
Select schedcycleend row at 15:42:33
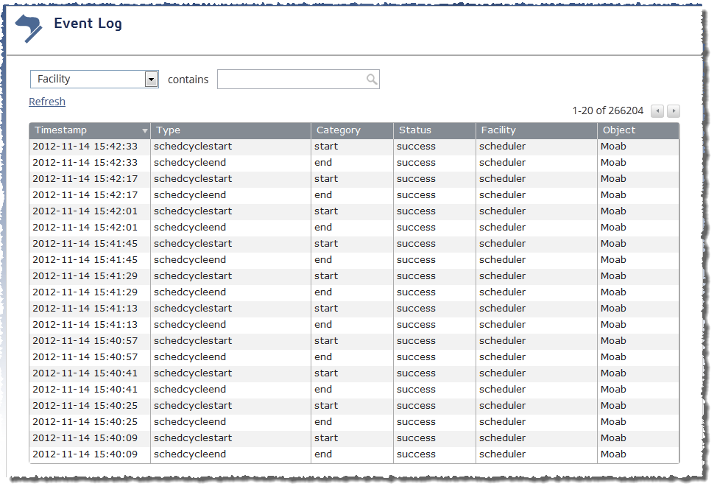[354, 163]
